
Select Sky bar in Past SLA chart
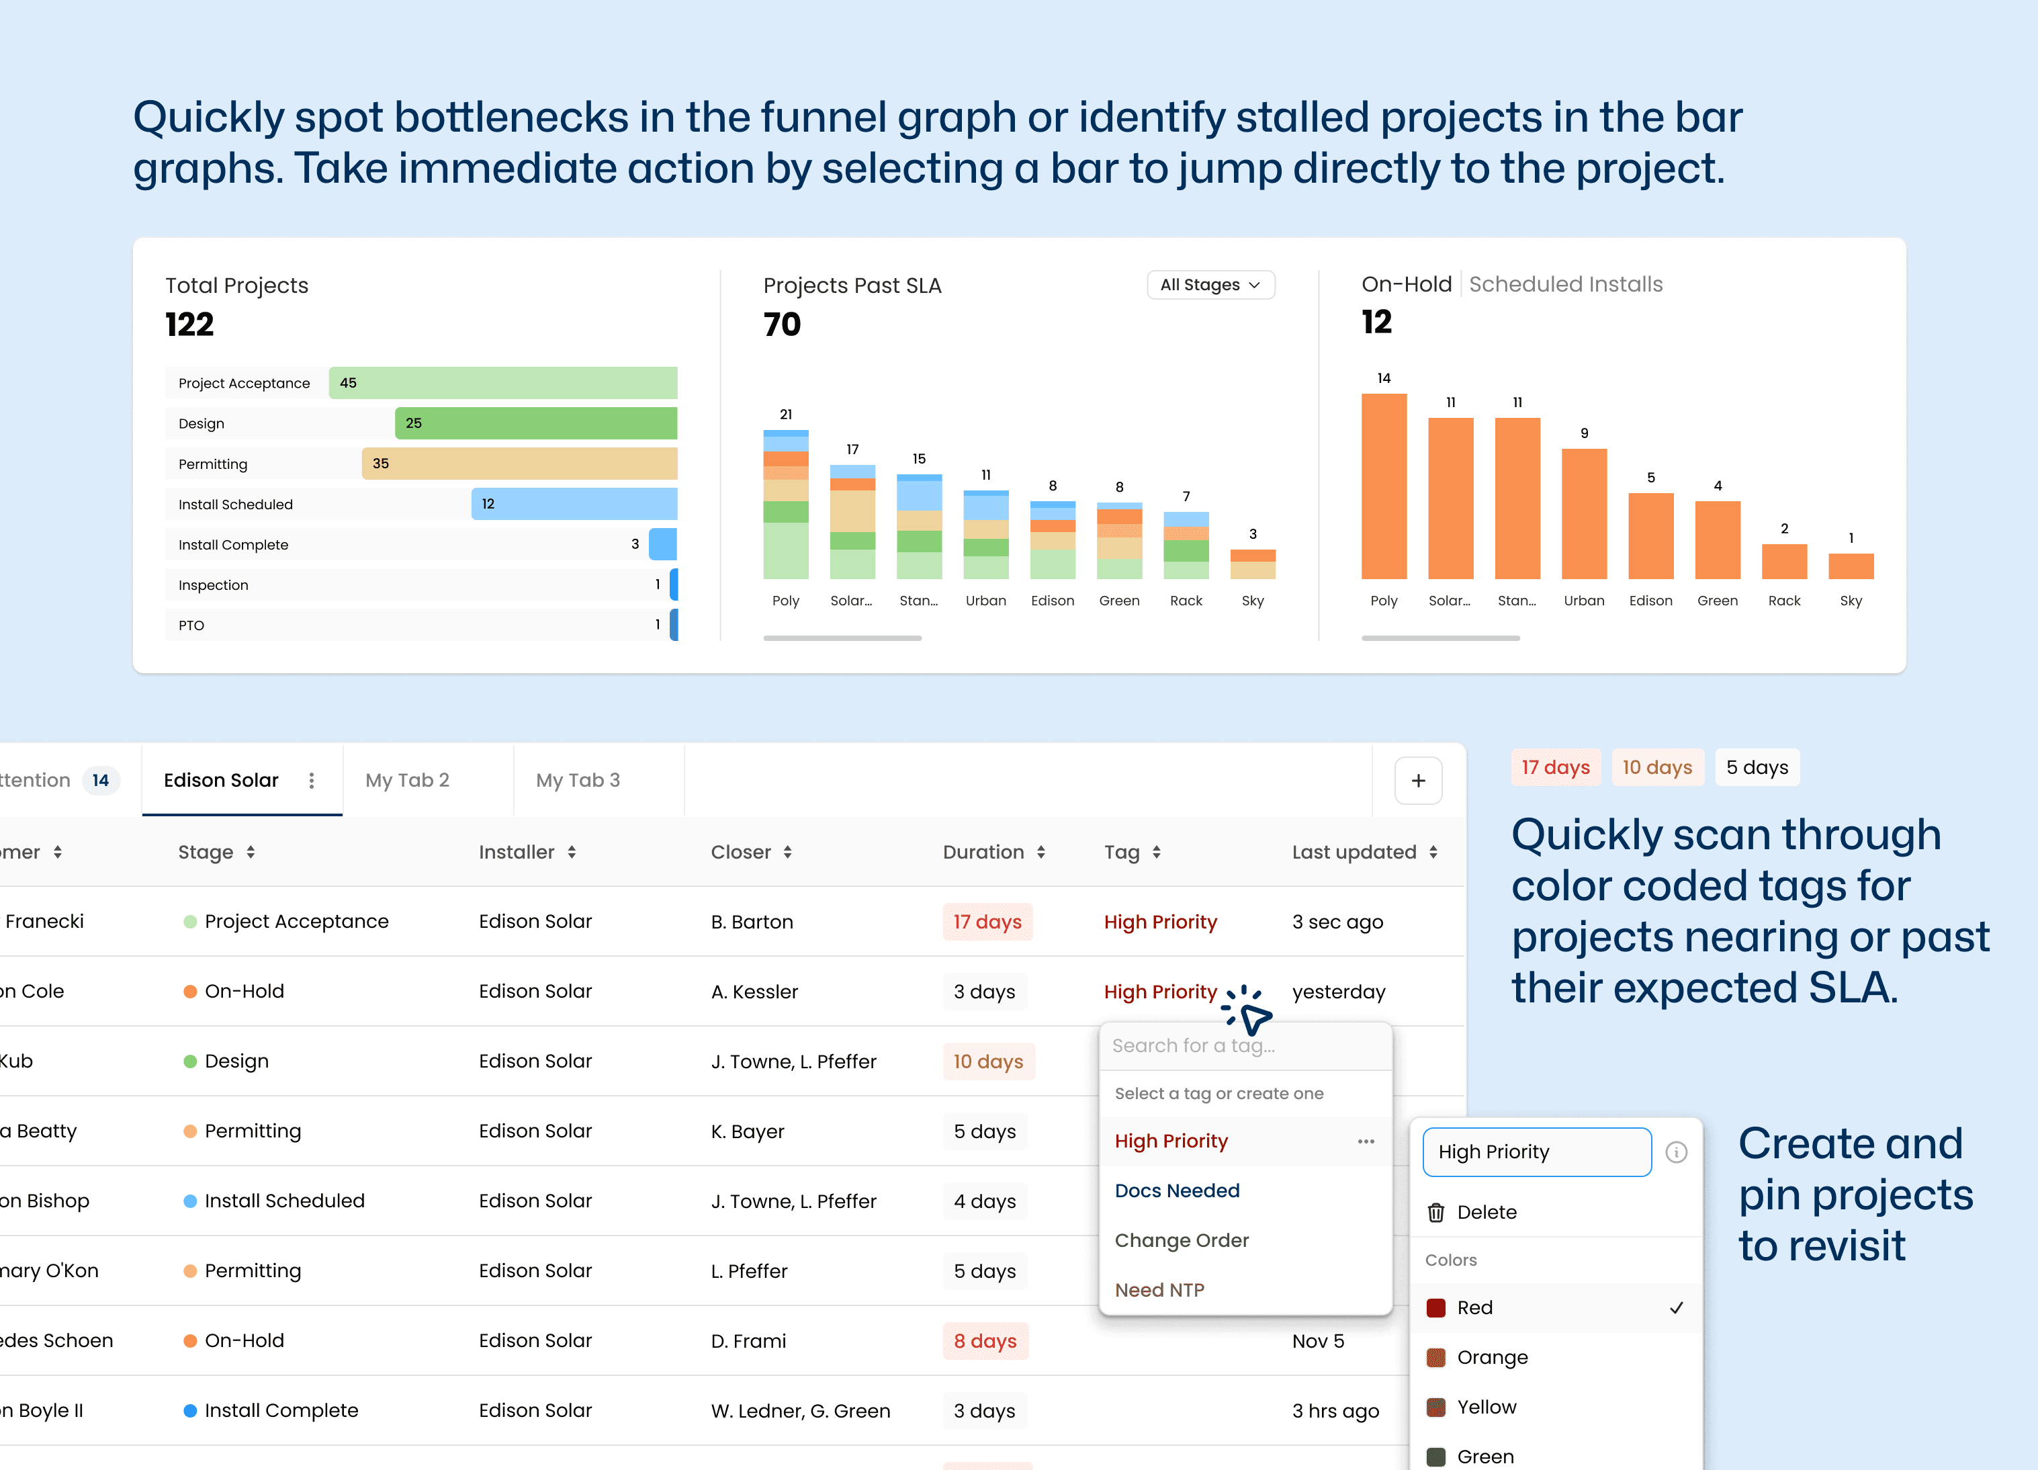pyautogui.click(x=1253, y=564)
